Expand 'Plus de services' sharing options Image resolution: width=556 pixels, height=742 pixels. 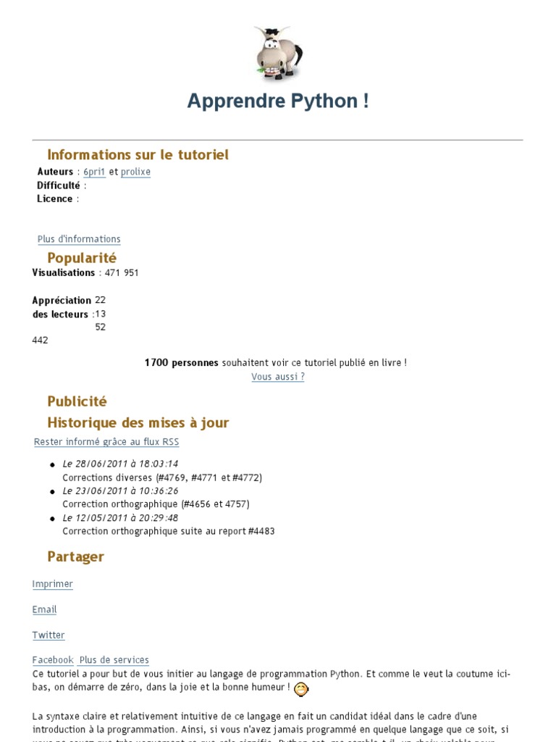pyautogui.click(x=114, y=660)
